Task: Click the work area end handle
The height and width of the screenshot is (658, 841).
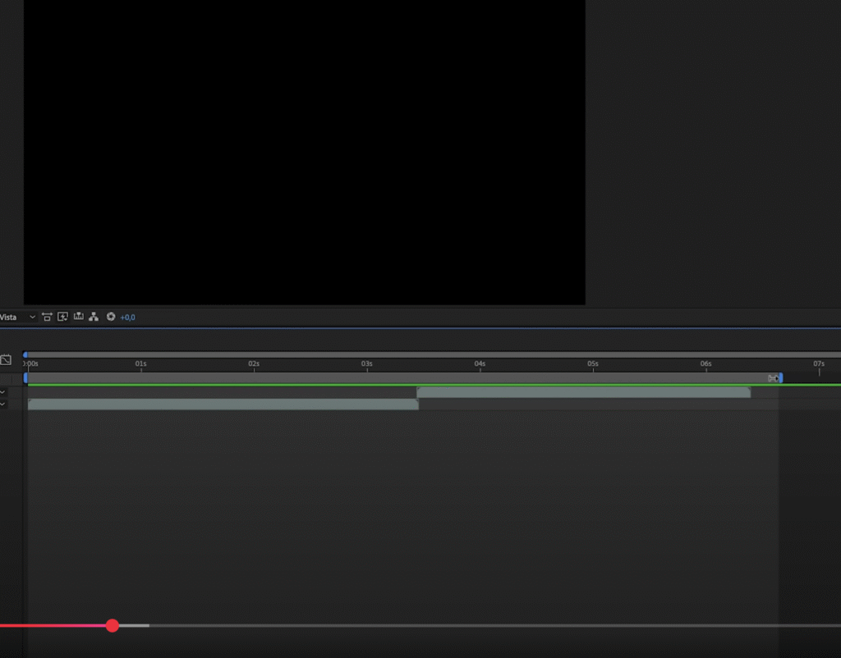Action: (780, 378)
